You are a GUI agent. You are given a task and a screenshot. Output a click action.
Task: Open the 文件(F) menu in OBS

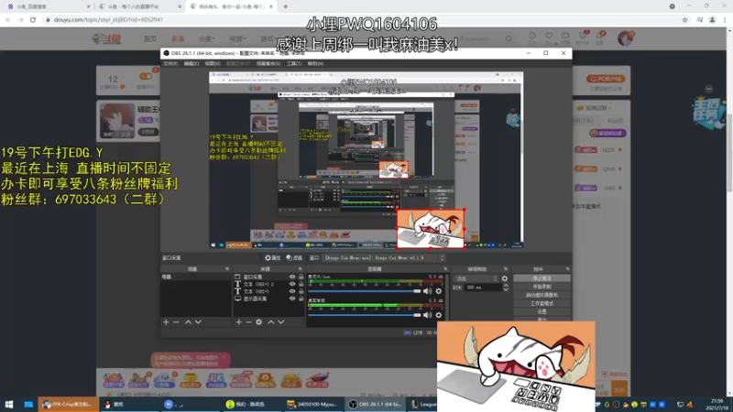pos(170,63)
